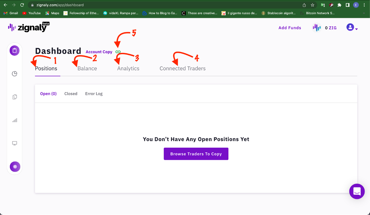
Task: Click the red key extension icon
Action: click(x=331, y=5)
